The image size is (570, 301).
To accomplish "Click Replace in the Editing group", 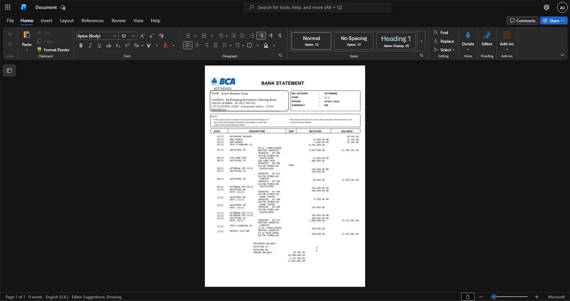I will (444, 41).
